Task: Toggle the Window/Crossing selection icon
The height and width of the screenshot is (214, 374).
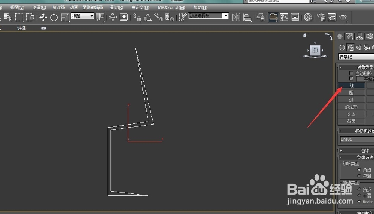Action: pos(30,17)
